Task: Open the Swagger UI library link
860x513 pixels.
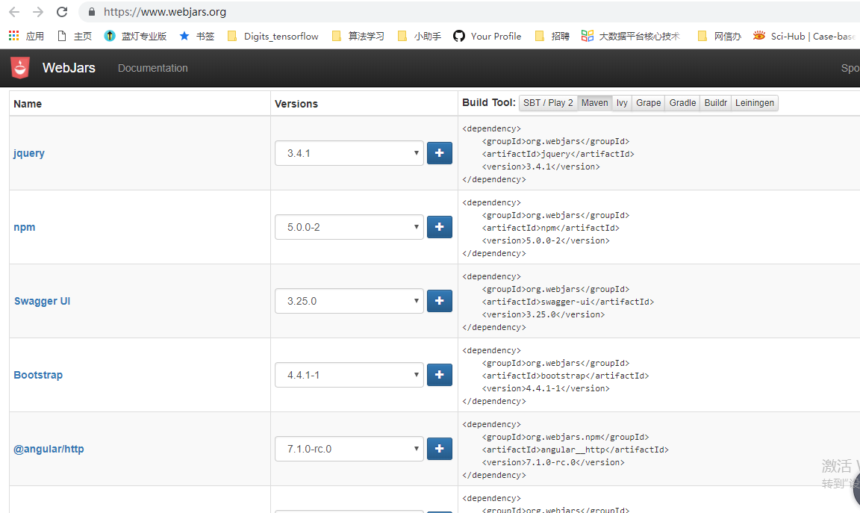Action: [43, 301]
